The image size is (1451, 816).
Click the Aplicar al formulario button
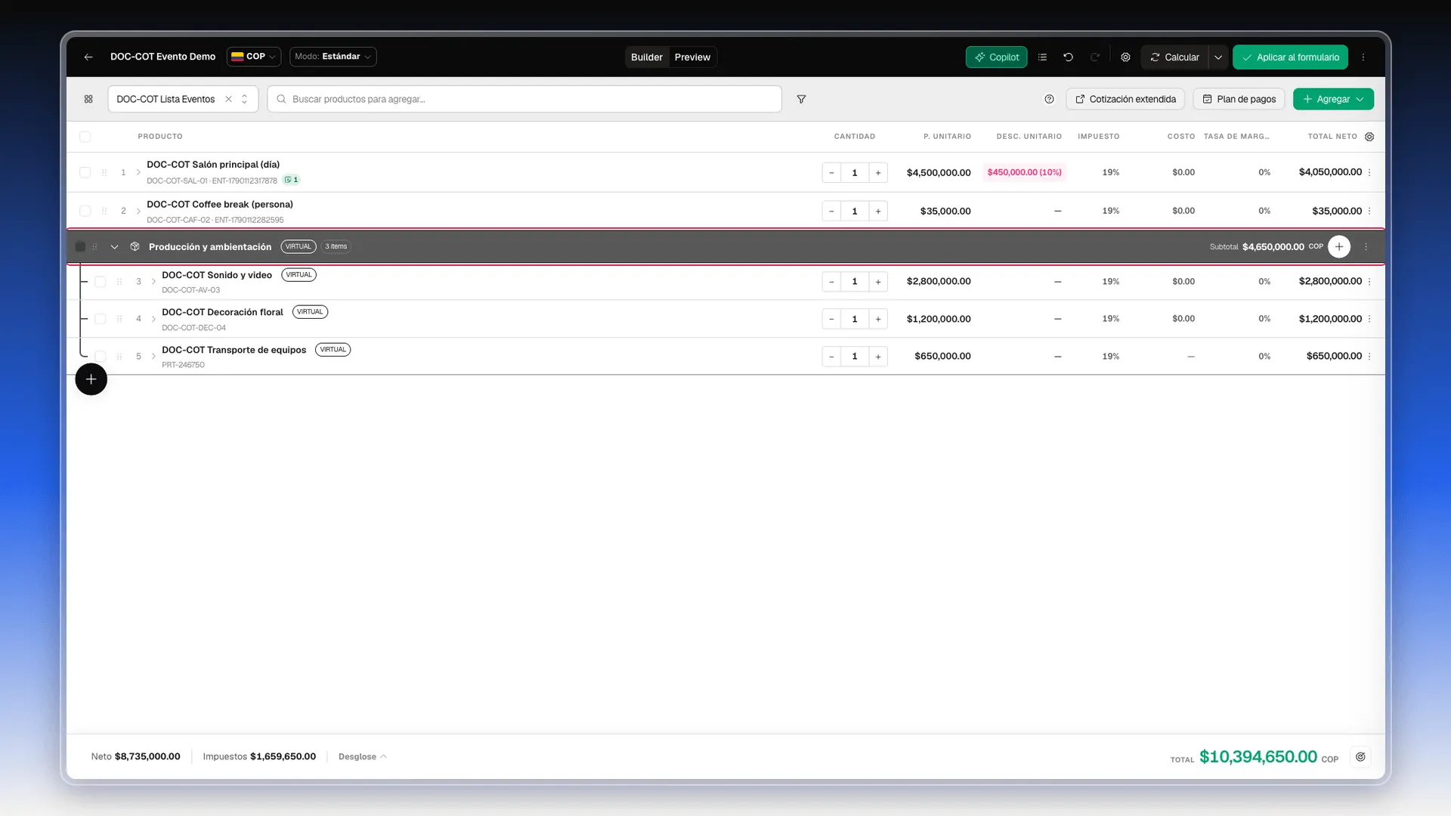[1290, 57]
